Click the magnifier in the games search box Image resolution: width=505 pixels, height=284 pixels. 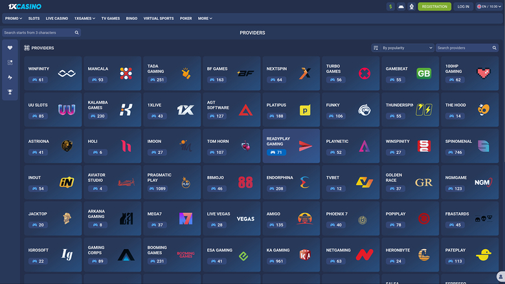click(76, 32)
